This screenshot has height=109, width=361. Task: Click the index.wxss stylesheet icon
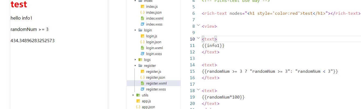coord(142,24)
